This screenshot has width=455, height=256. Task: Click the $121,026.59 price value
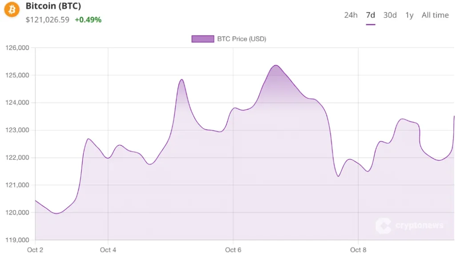pyautogui.click(x=48, y=20)
